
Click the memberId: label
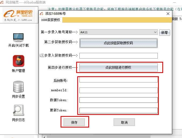(x=59, y=90)
